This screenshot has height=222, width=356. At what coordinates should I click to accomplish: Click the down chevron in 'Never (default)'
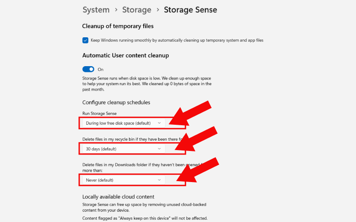point(159,180)
